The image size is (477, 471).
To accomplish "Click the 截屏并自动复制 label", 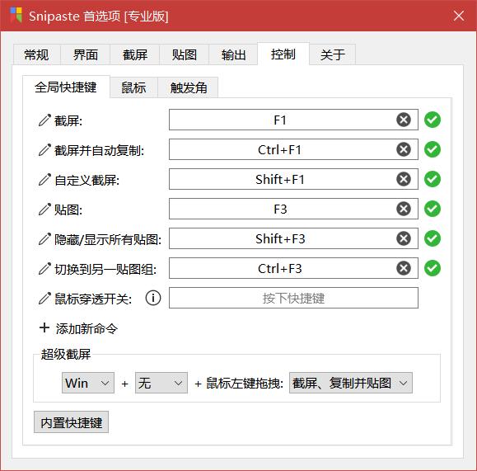I will tap(99, 150).
